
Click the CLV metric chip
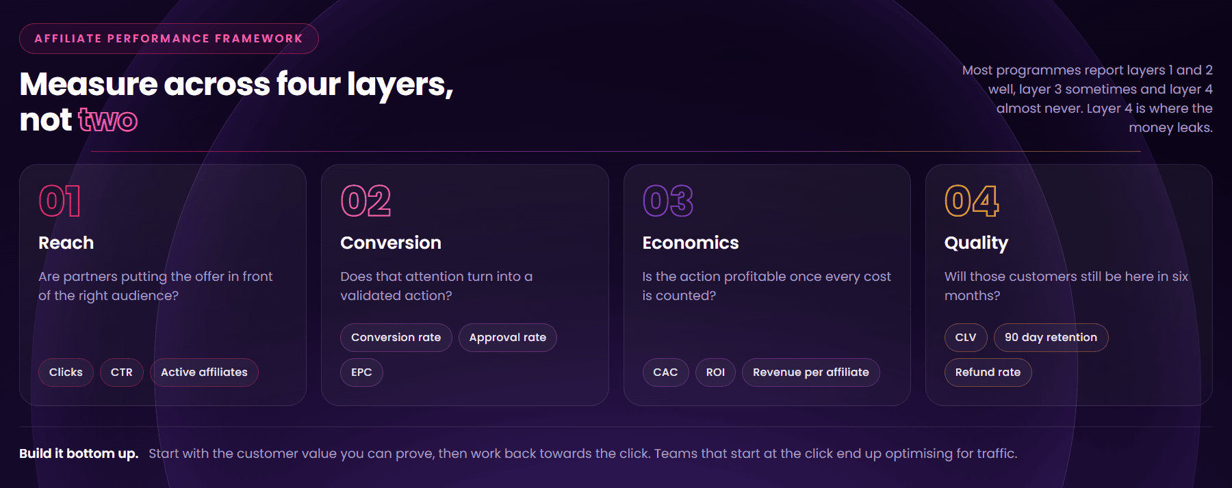(x=966, y=338)
